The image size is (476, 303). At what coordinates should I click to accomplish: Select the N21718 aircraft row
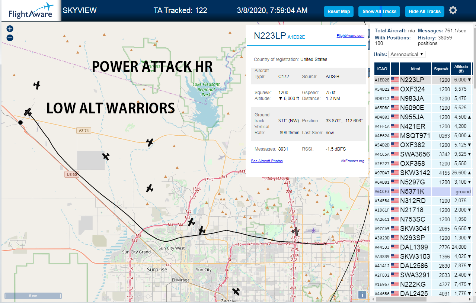[423, 210]
